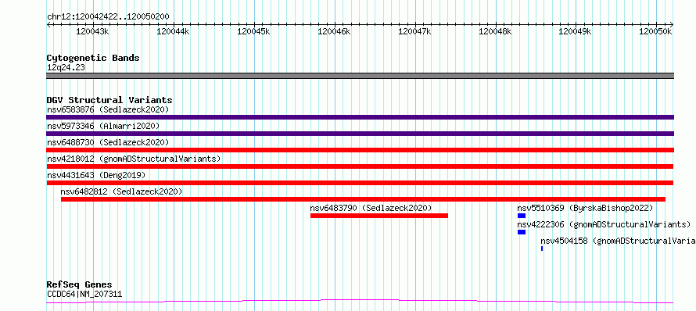Click the 120046k ruler tick label
696x311 pixels.
click(x=334, y=31)
